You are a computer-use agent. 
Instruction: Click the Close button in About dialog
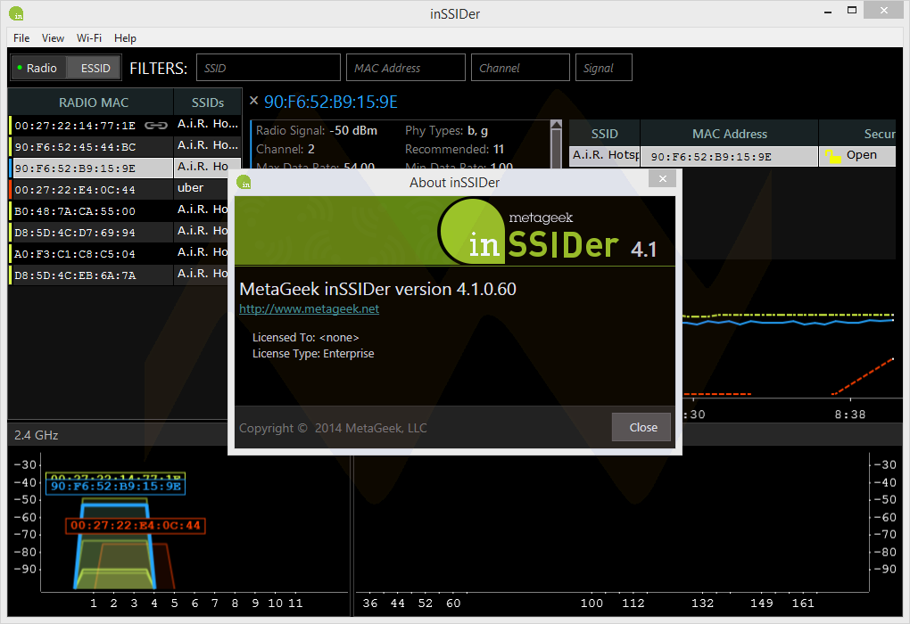(641, 427)
